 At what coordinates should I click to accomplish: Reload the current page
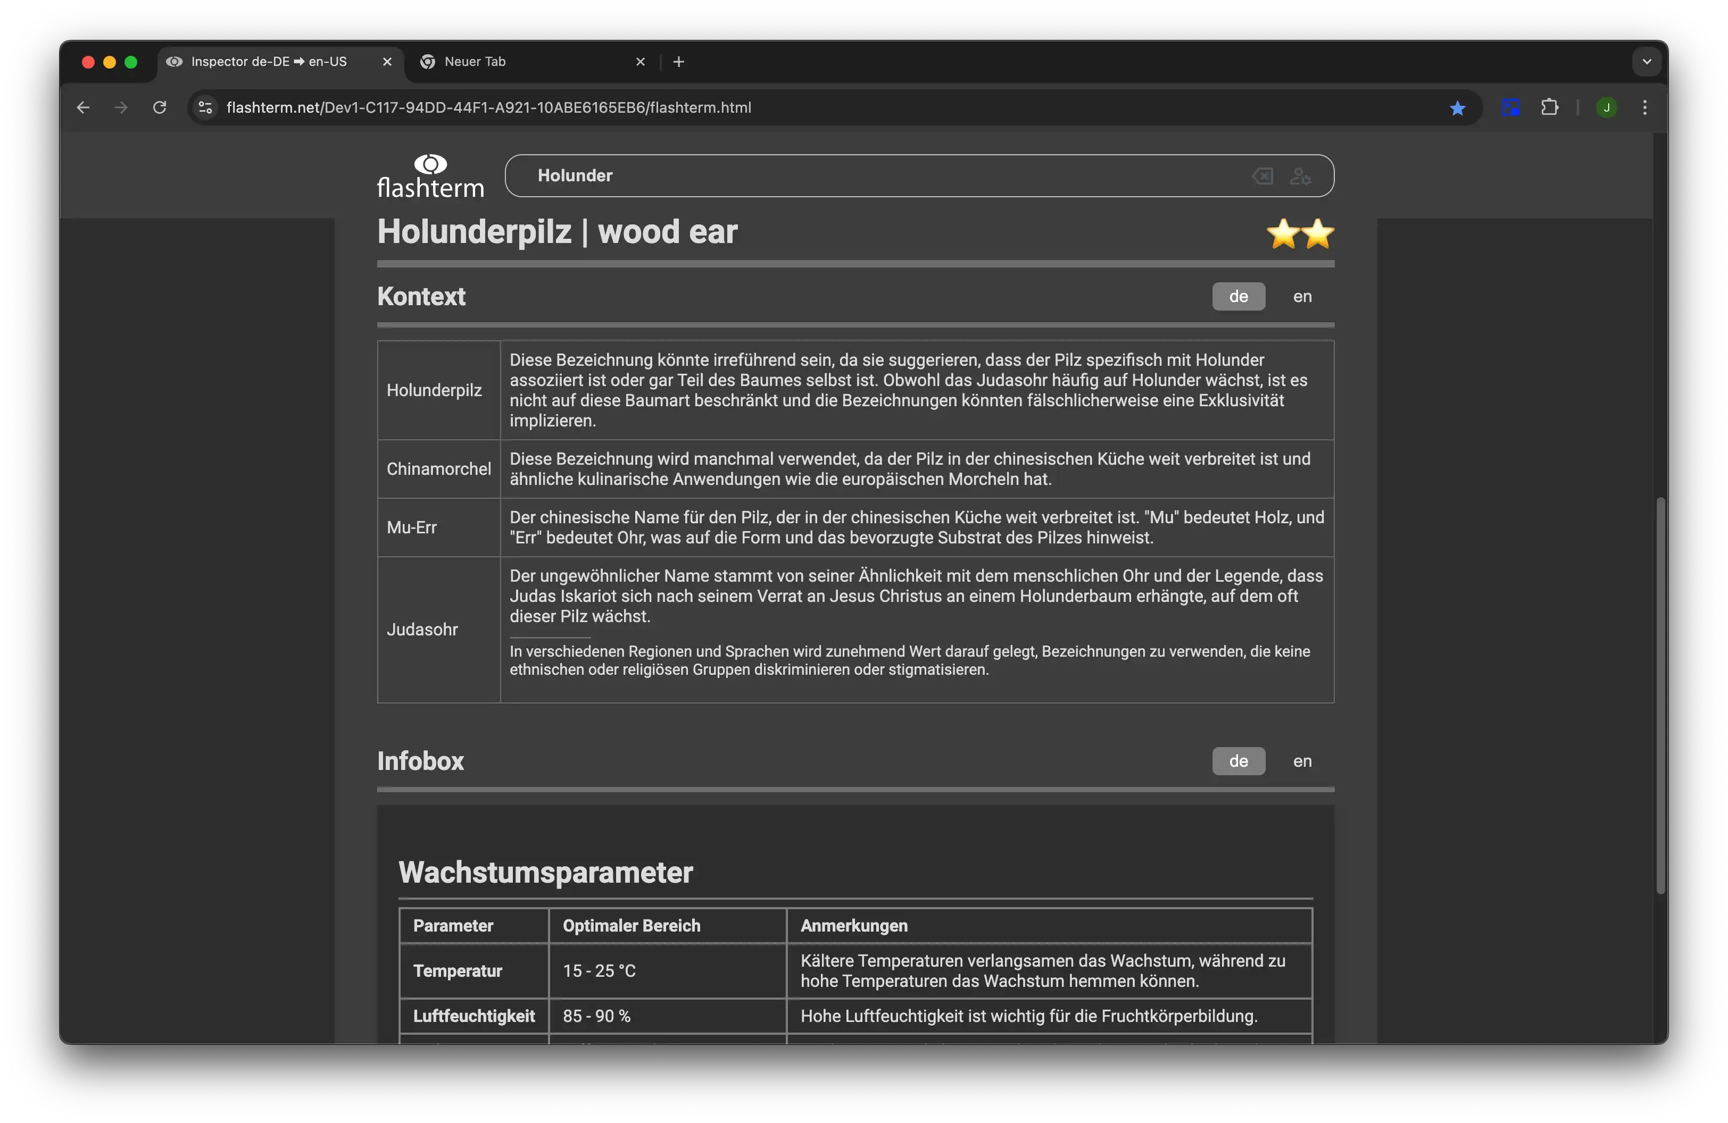tap(160, 108)
